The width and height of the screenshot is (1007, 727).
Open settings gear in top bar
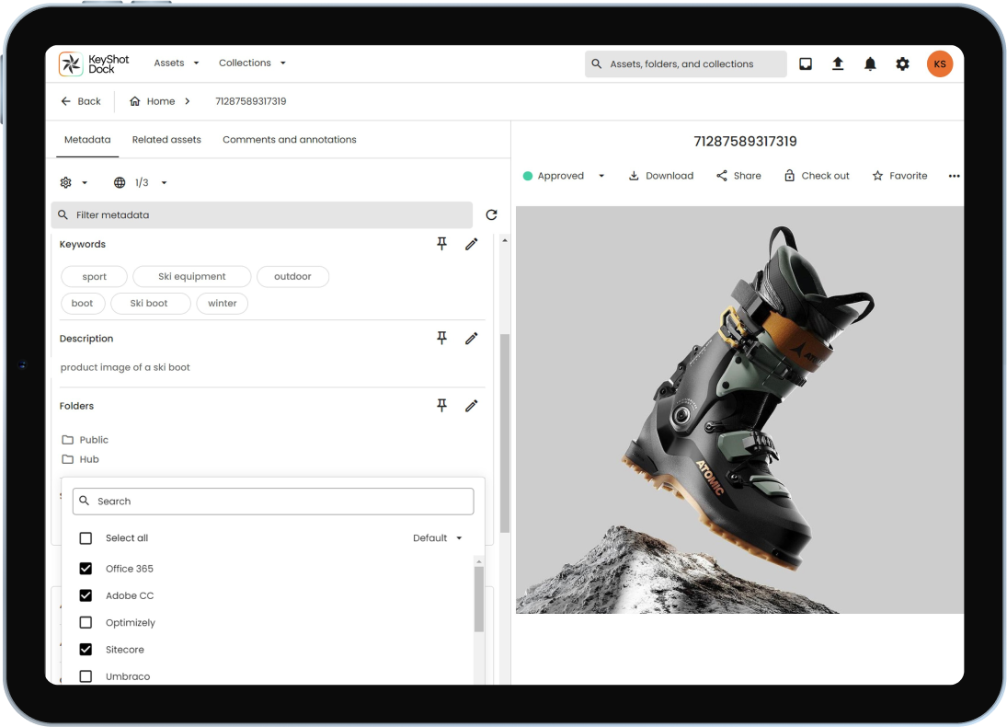[902, 63]
